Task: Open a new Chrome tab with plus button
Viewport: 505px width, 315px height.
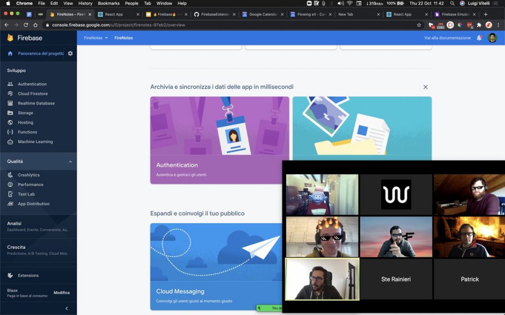Action: (x=486, y=14)
